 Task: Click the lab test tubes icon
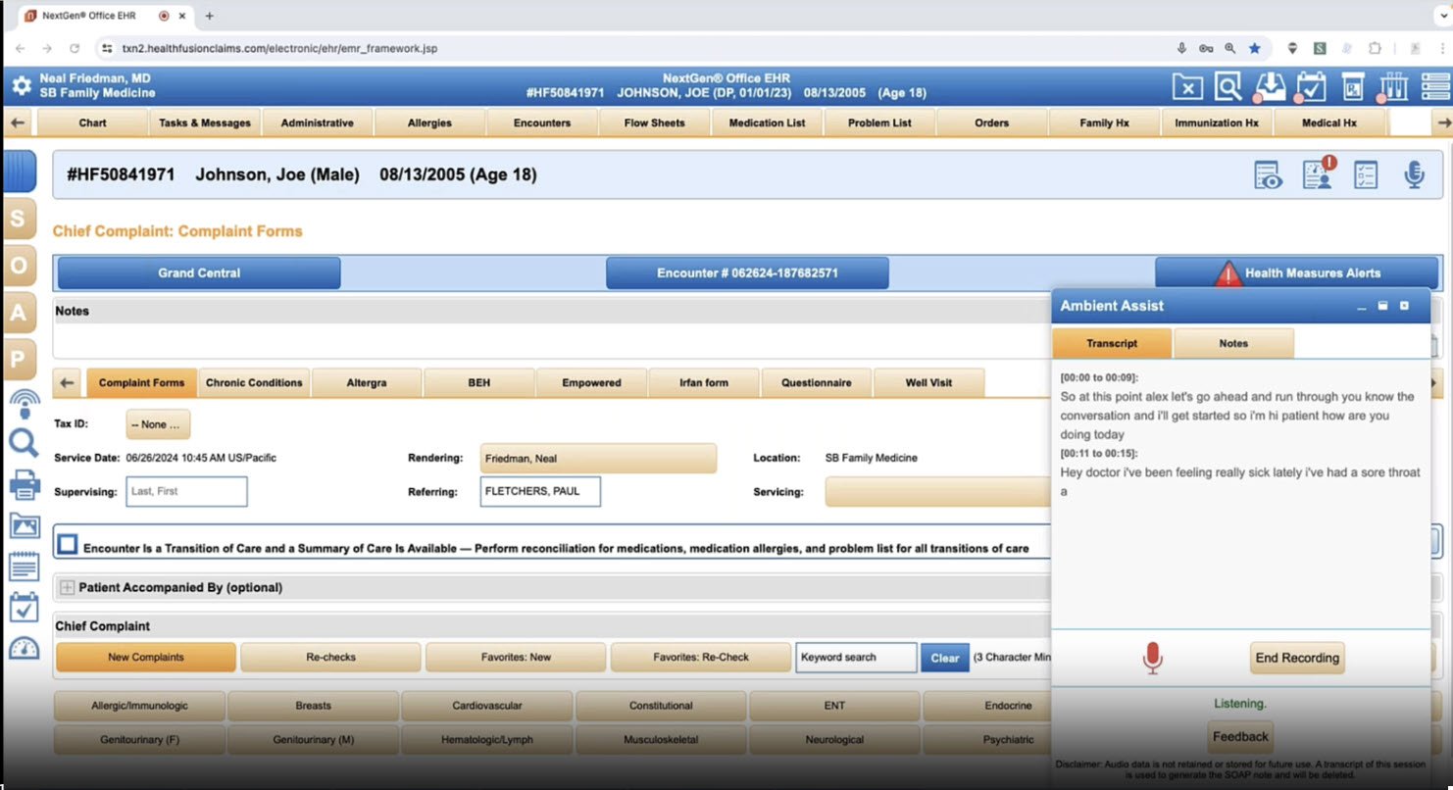pos(1394,87)
